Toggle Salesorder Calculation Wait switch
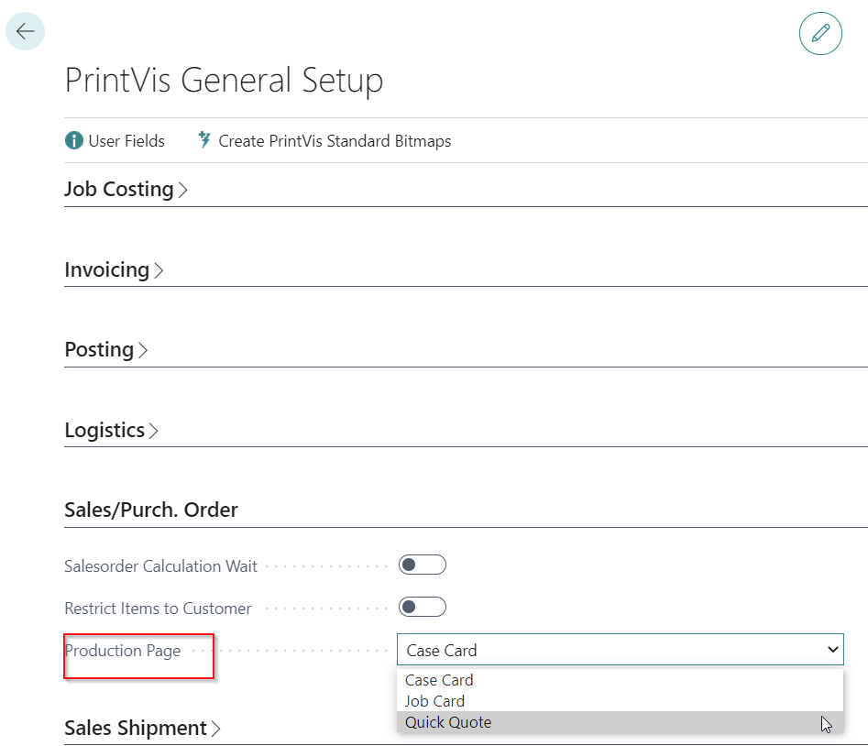The height and width of the screenshot is (746, 868). (x=422, y=565)
